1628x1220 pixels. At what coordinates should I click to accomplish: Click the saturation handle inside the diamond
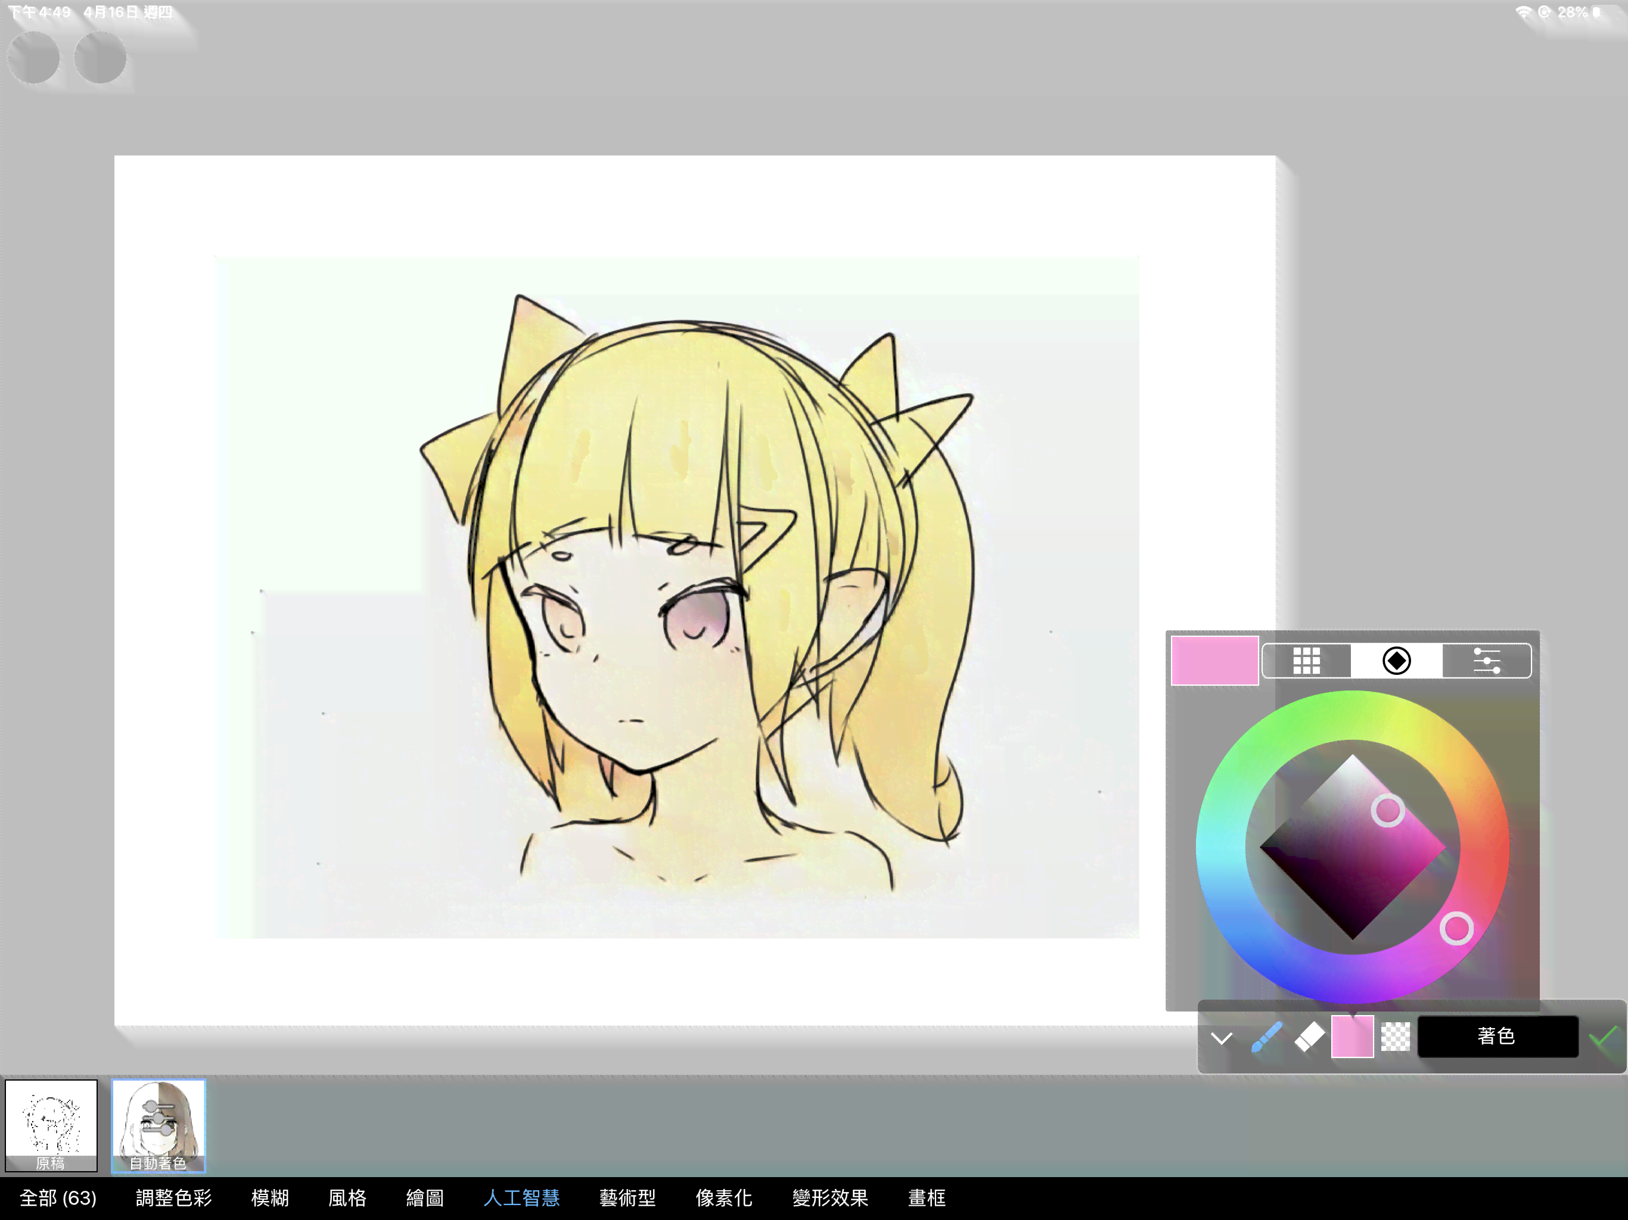click(1387, 810)
